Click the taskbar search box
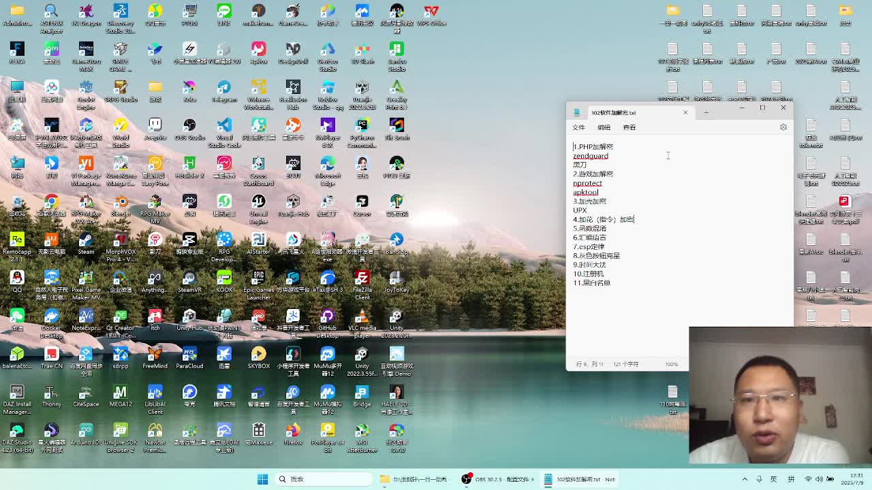This screenshot has height=490, width=872. pyautogui.click(x=324, y=479)
